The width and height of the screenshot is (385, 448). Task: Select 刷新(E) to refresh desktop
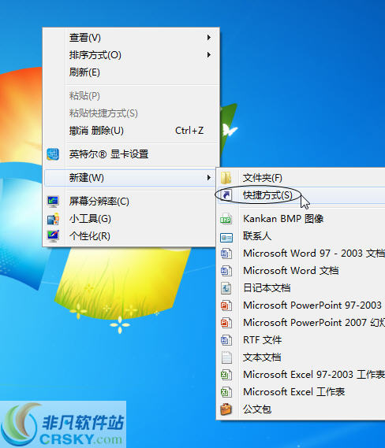131,72
